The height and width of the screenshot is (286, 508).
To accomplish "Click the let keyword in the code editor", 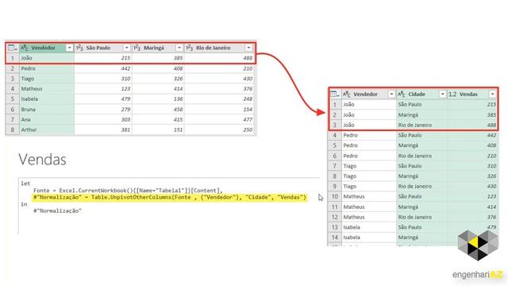I will coord(25,184).
